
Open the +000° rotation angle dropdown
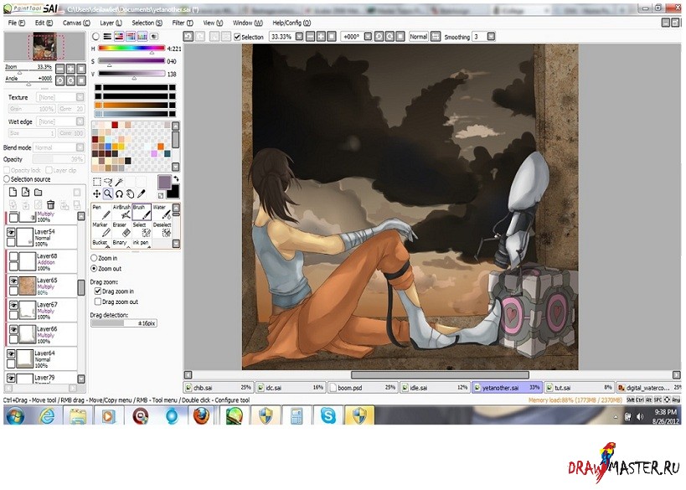368,37
